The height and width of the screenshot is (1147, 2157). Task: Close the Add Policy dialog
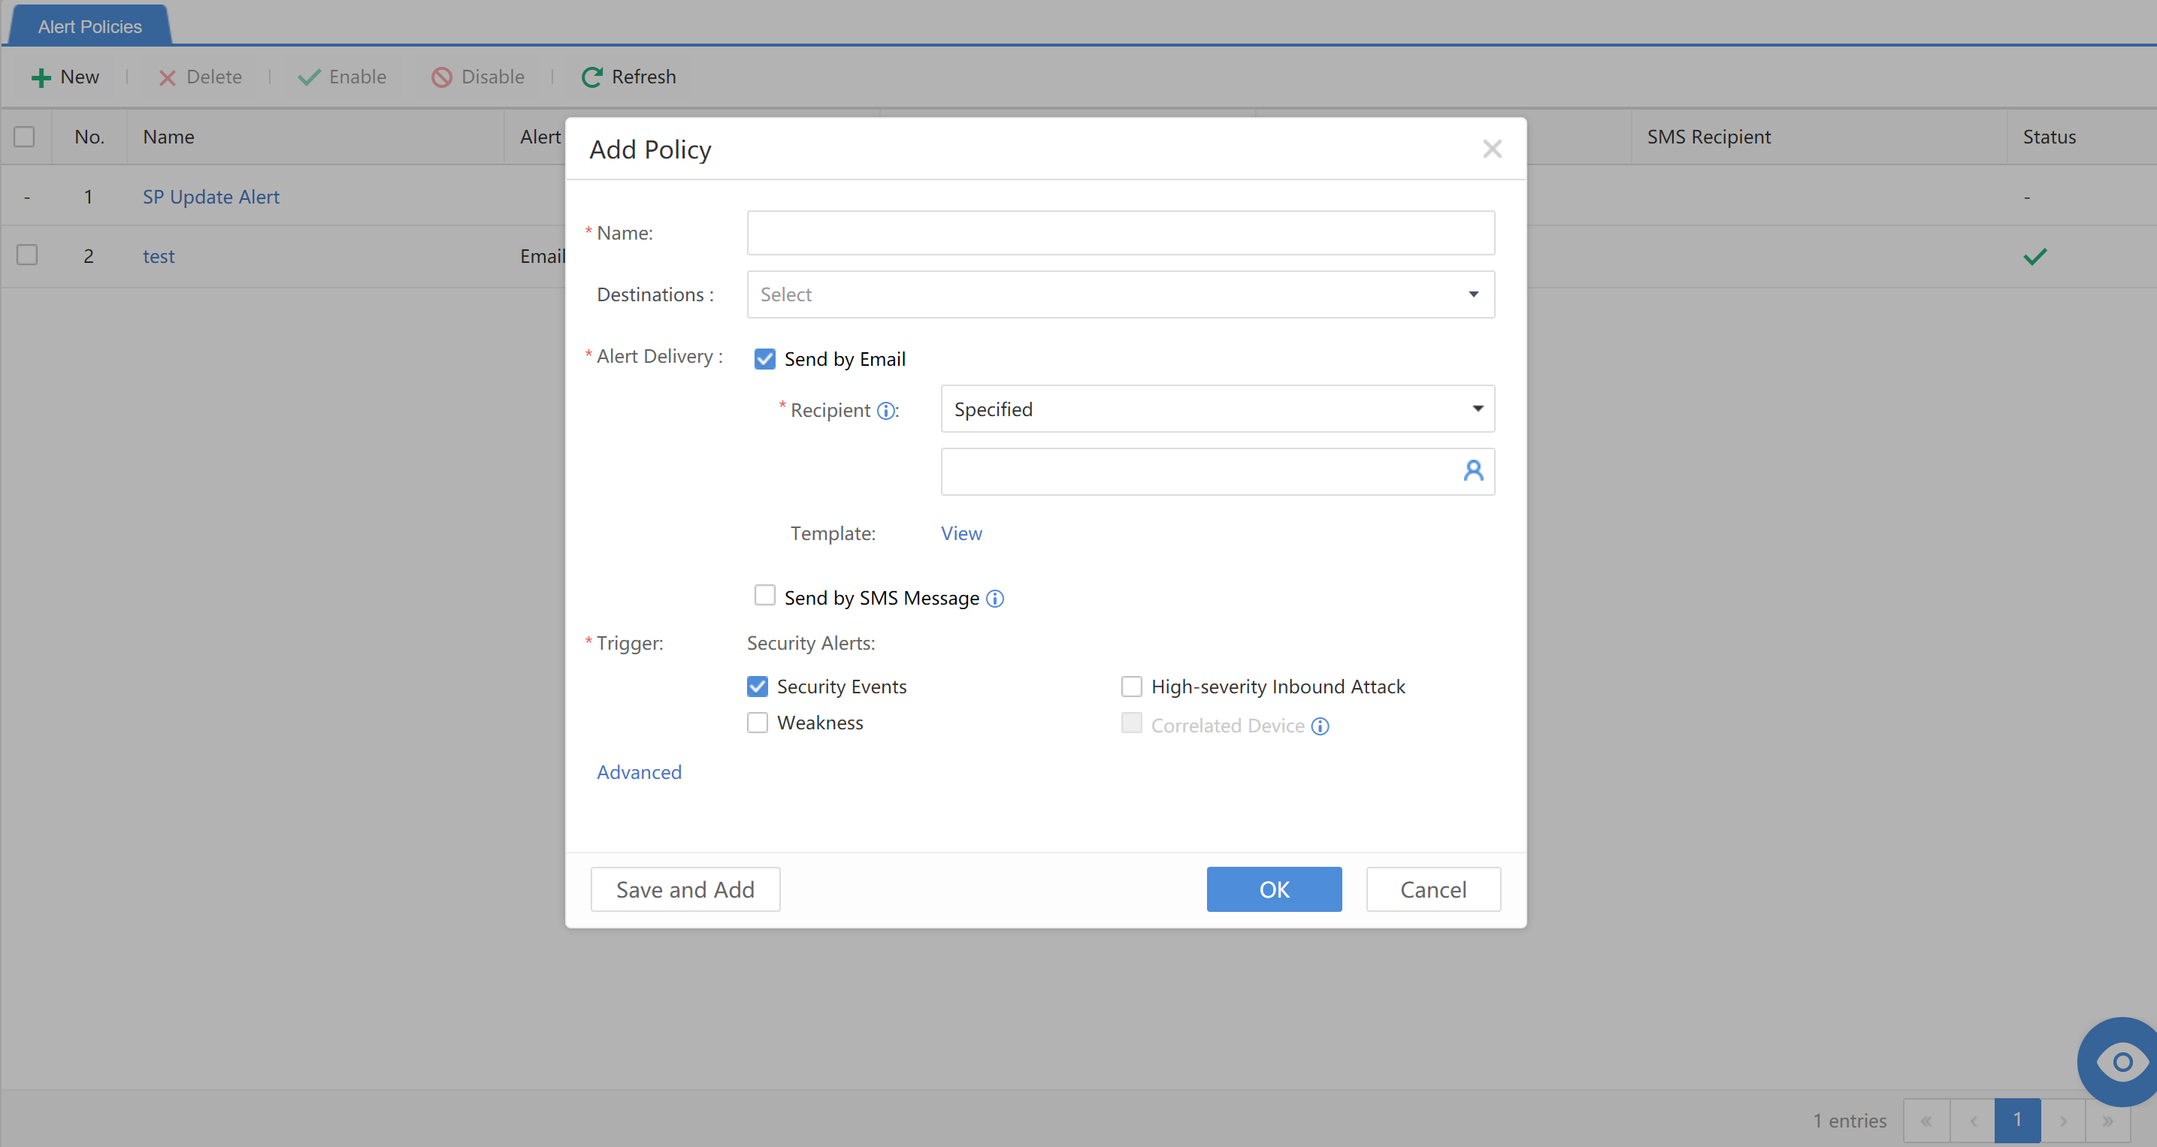(1491, 149)
